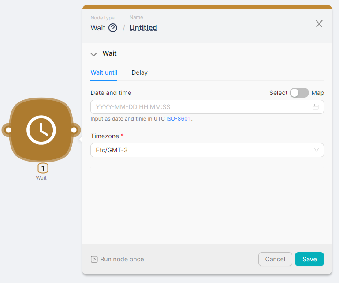Screen dimensions: 339x283
Task: Click the Cancel button
Action: point(275,259)
